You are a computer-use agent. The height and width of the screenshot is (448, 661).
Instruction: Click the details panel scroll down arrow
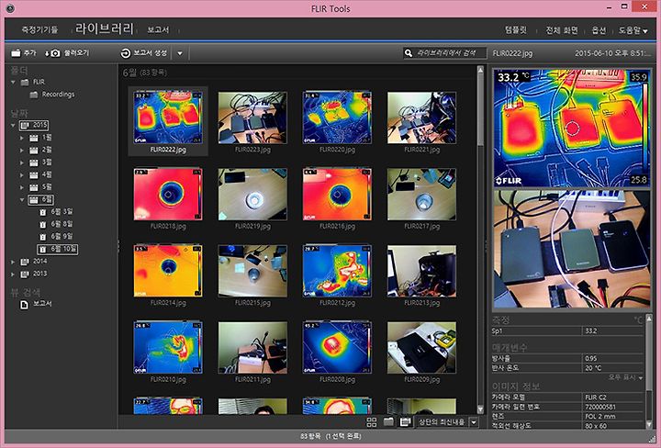[x=649, y=425]
